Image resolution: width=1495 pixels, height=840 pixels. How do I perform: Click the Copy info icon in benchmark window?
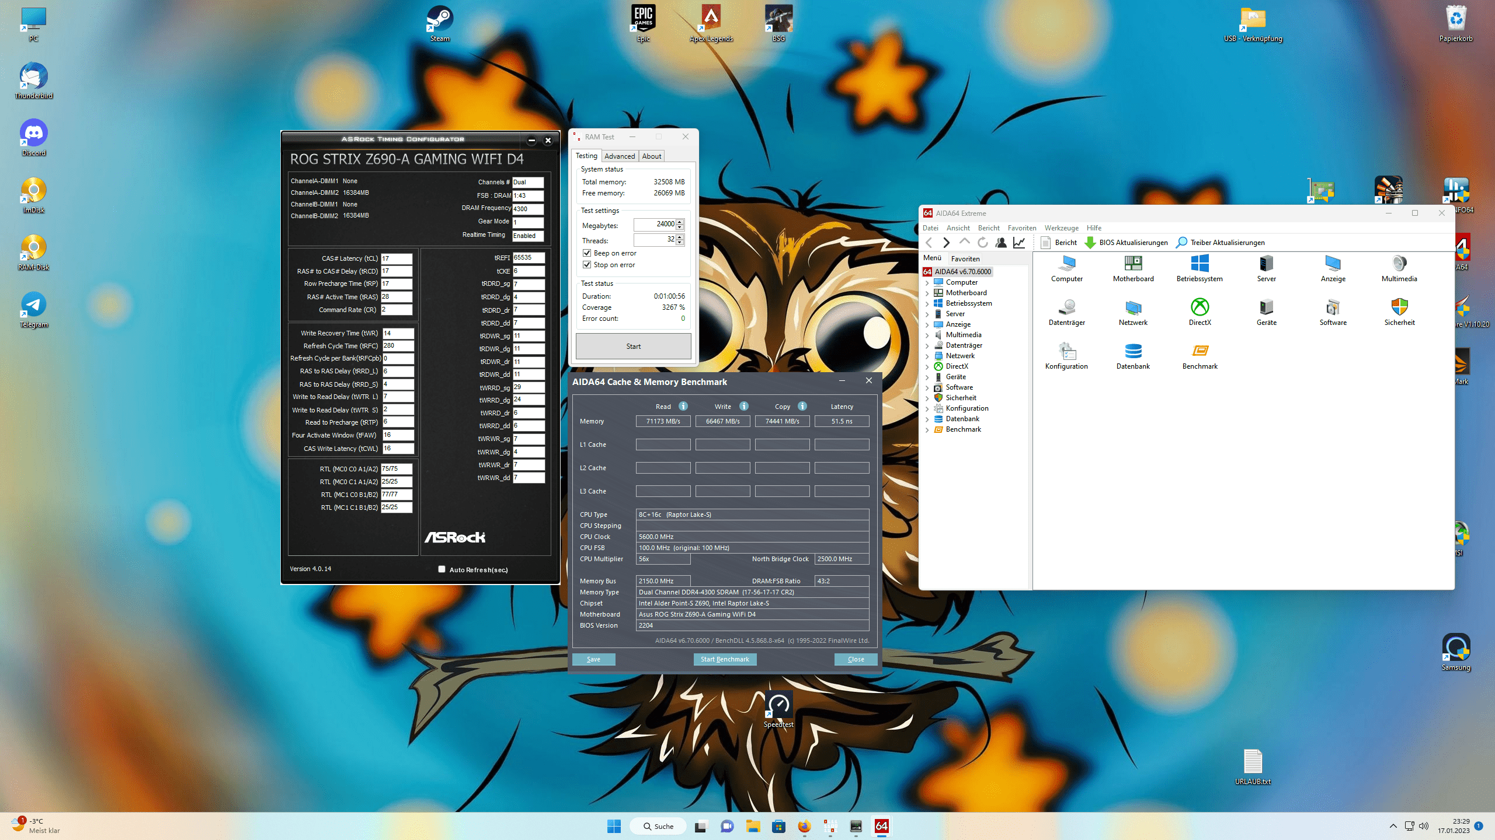(802, 406)
